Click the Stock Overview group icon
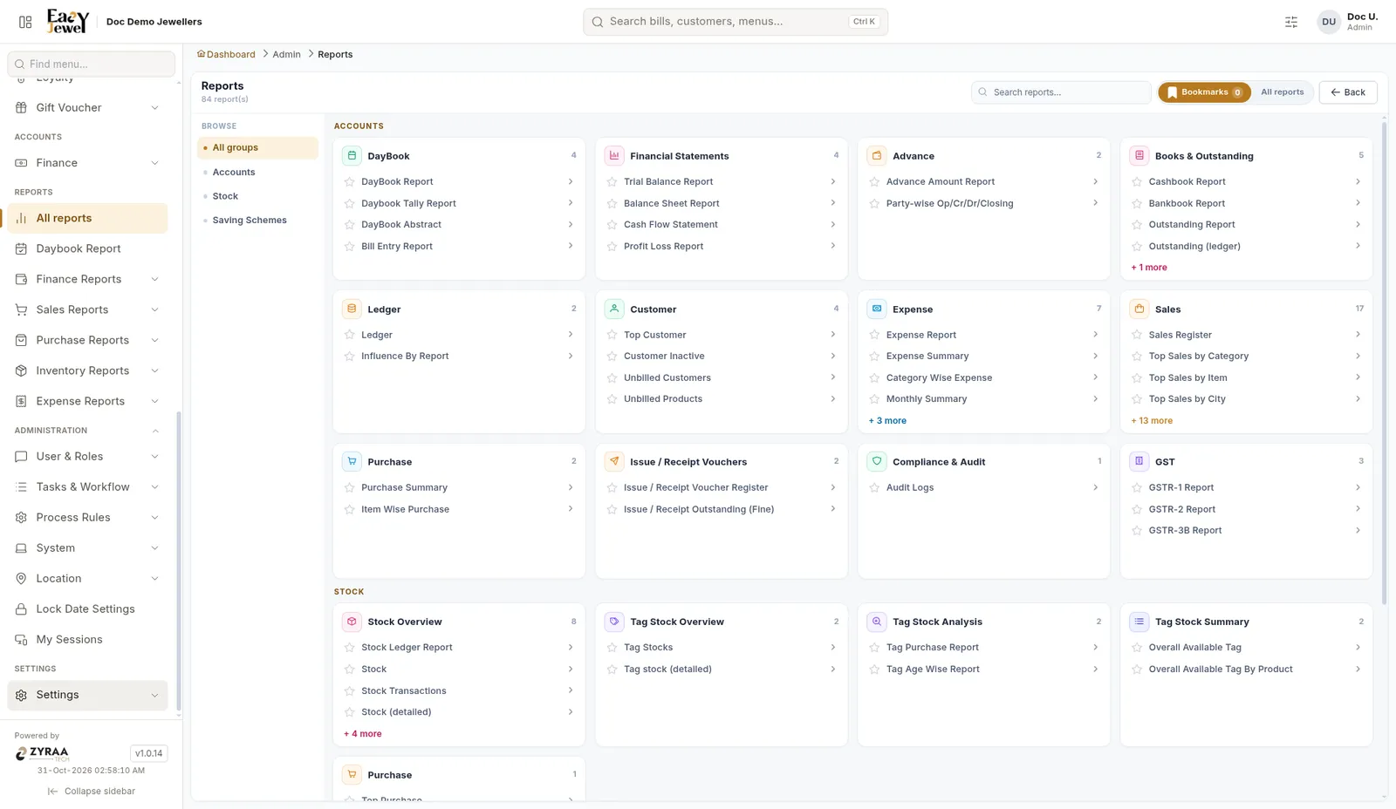The image size is (1396, 809). tap(352, 622)
